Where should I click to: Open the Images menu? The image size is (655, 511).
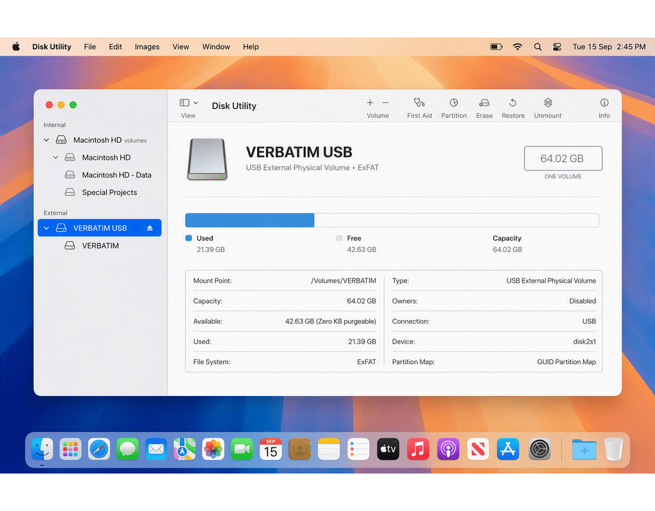(x=147, y=47)
